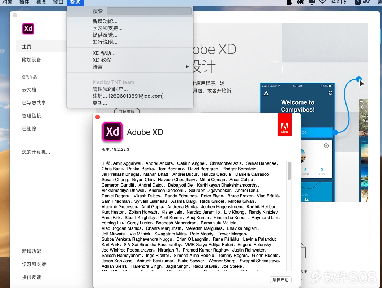Click the red Adobe logo in About dialog
This screenshot has width=382, height=288.
(284, 125)
